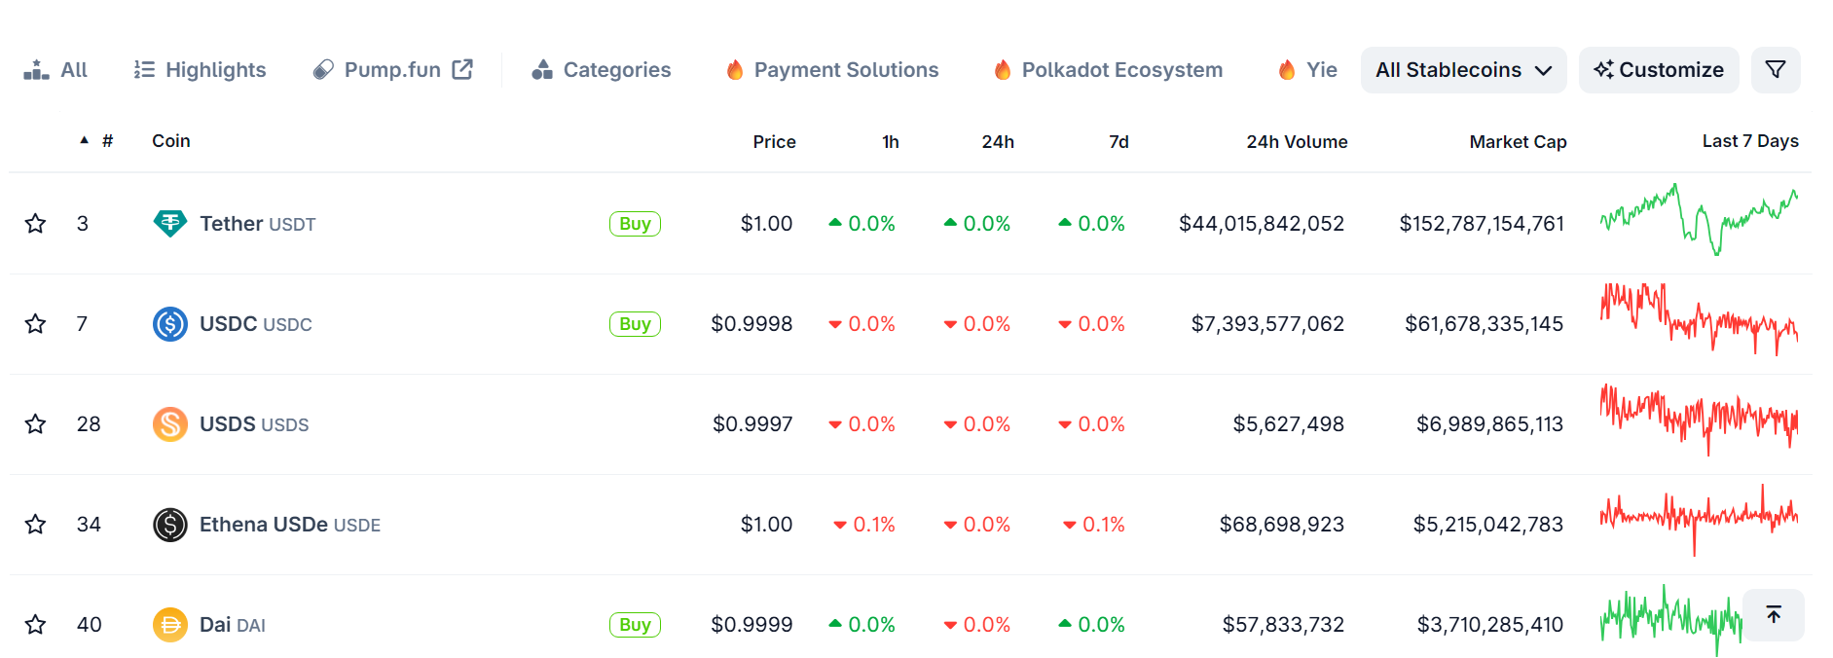Sort the table by Market Cap

1518,142
